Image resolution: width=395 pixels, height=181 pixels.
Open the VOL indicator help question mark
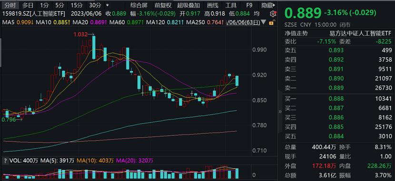[5, 161]
